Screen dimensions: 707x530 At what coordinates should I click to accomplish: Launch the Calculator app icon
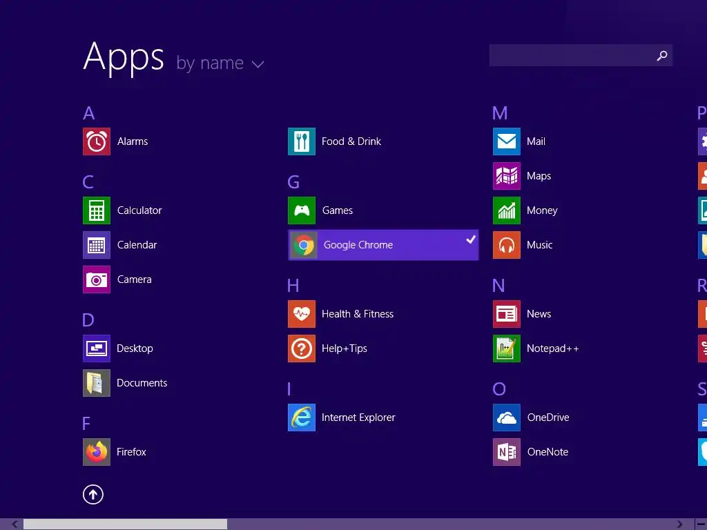tap(97, 210)
